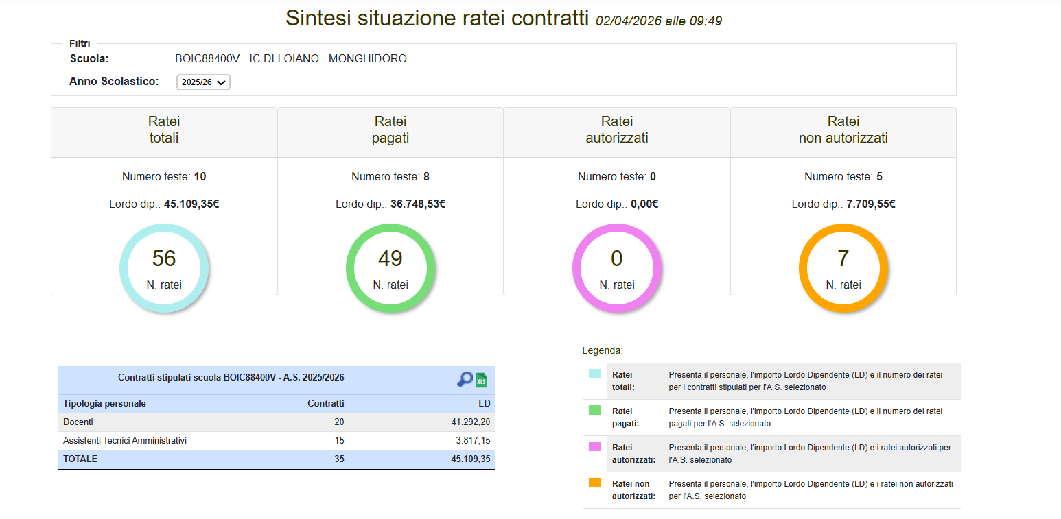Open the Anno Scolastico 2025/26 dropdown
The height and width of the screenshot is (519, 1061).
click(x=203, y=82)
